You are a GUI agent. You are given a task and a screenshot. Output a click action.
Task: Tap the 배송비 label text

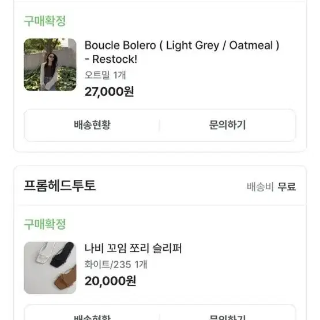260,187
